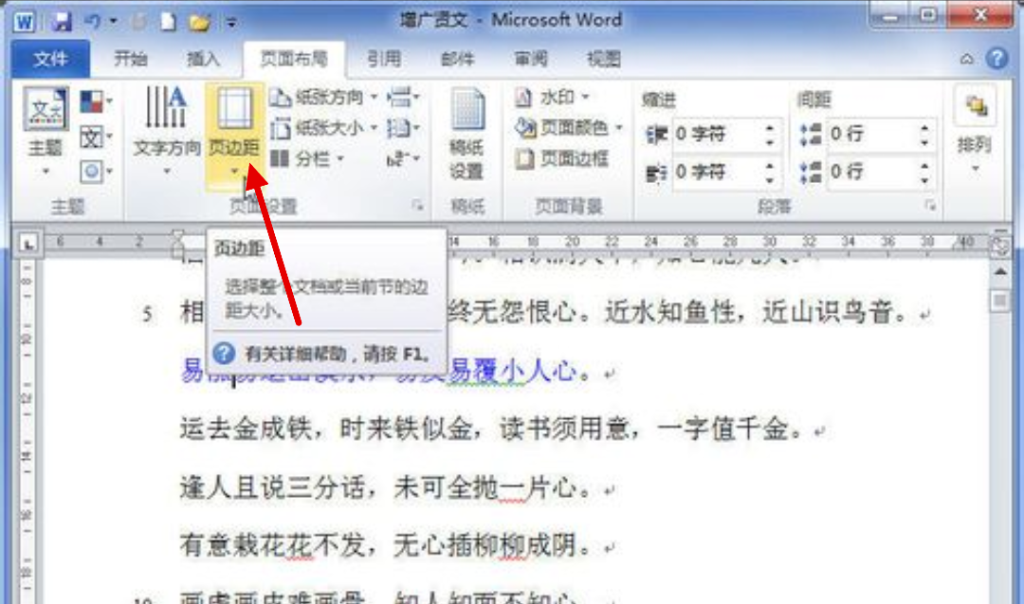Screen dimensions: 1024x604
Task: Click the blue text 易覆小人心
Action: coord(513,371)
